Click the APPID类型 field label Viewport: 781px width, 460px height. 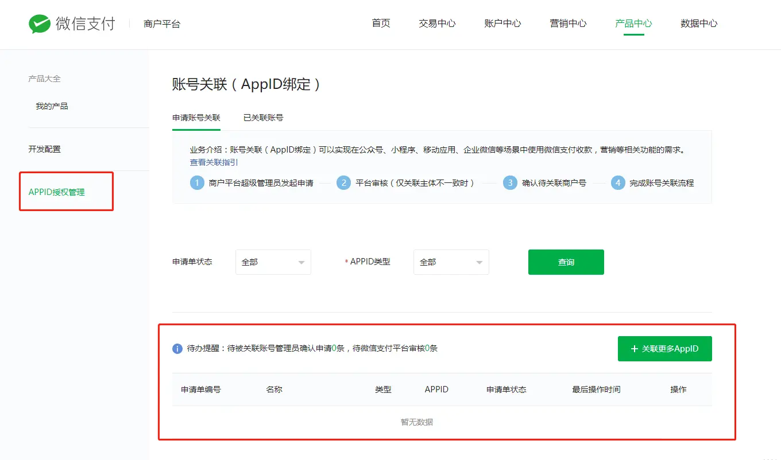370,262
